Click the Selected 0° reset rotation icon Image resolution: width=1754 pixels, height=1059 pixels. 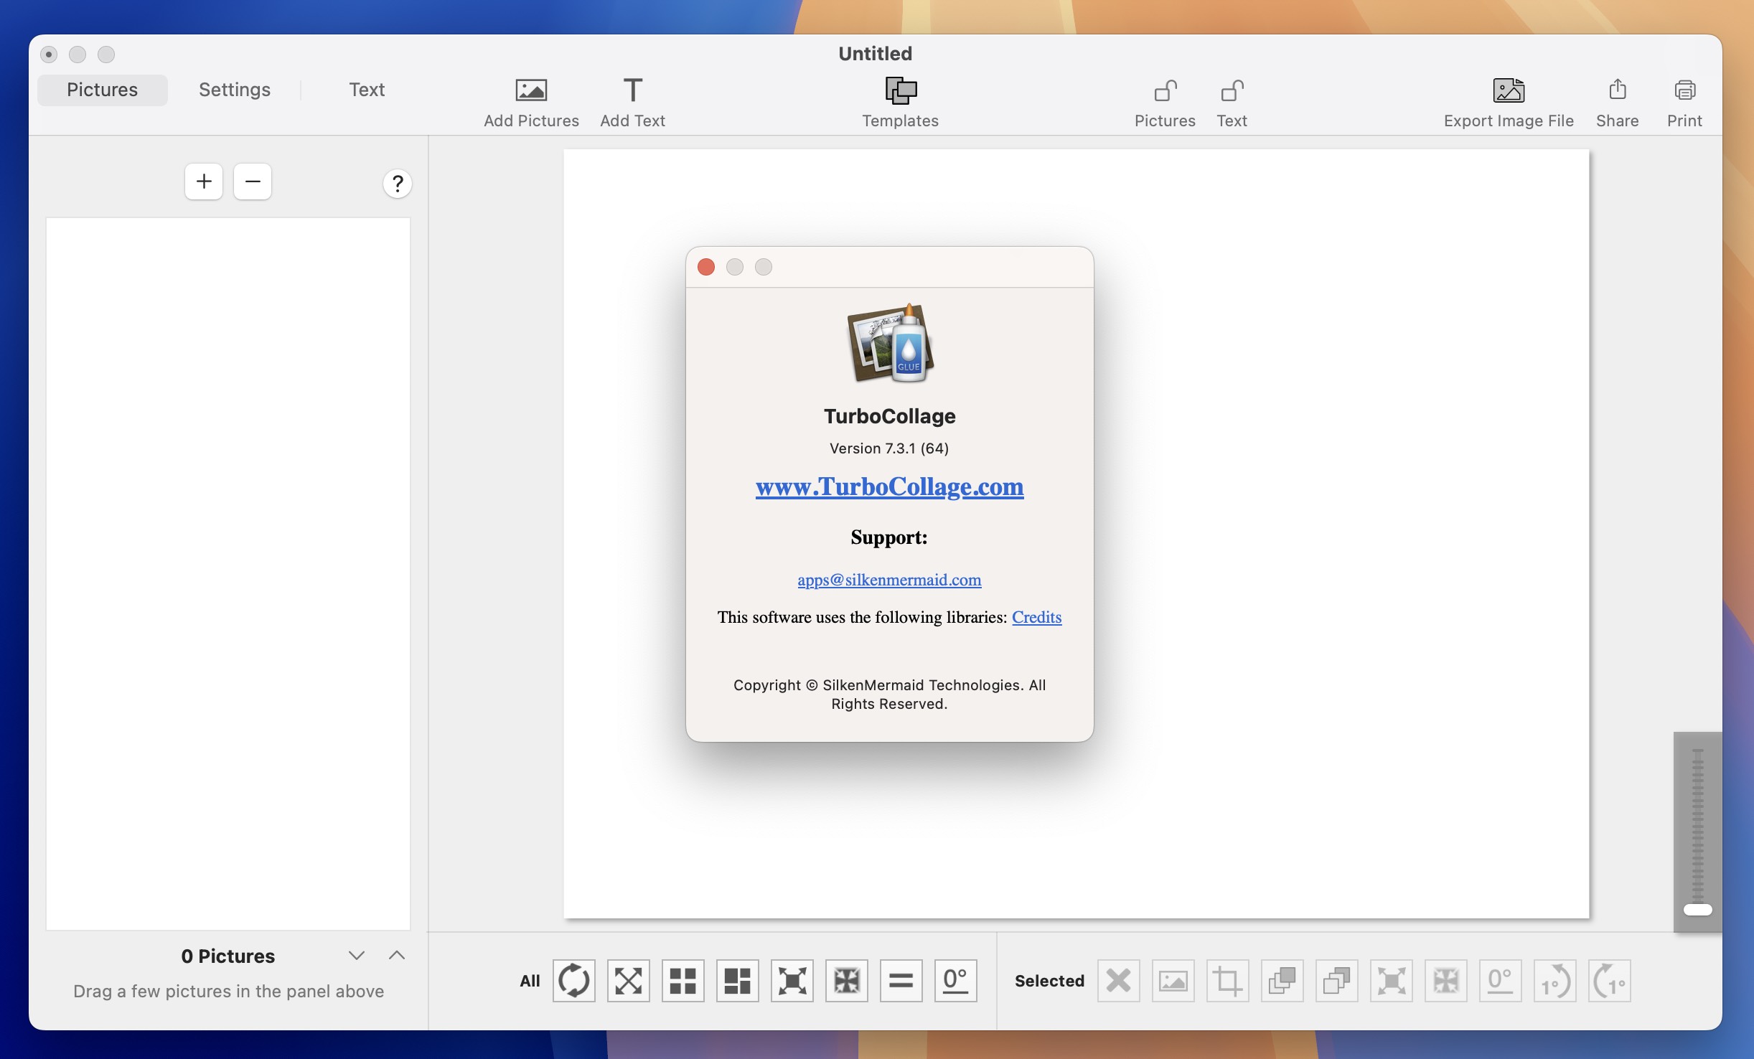tap(1501, 980)
